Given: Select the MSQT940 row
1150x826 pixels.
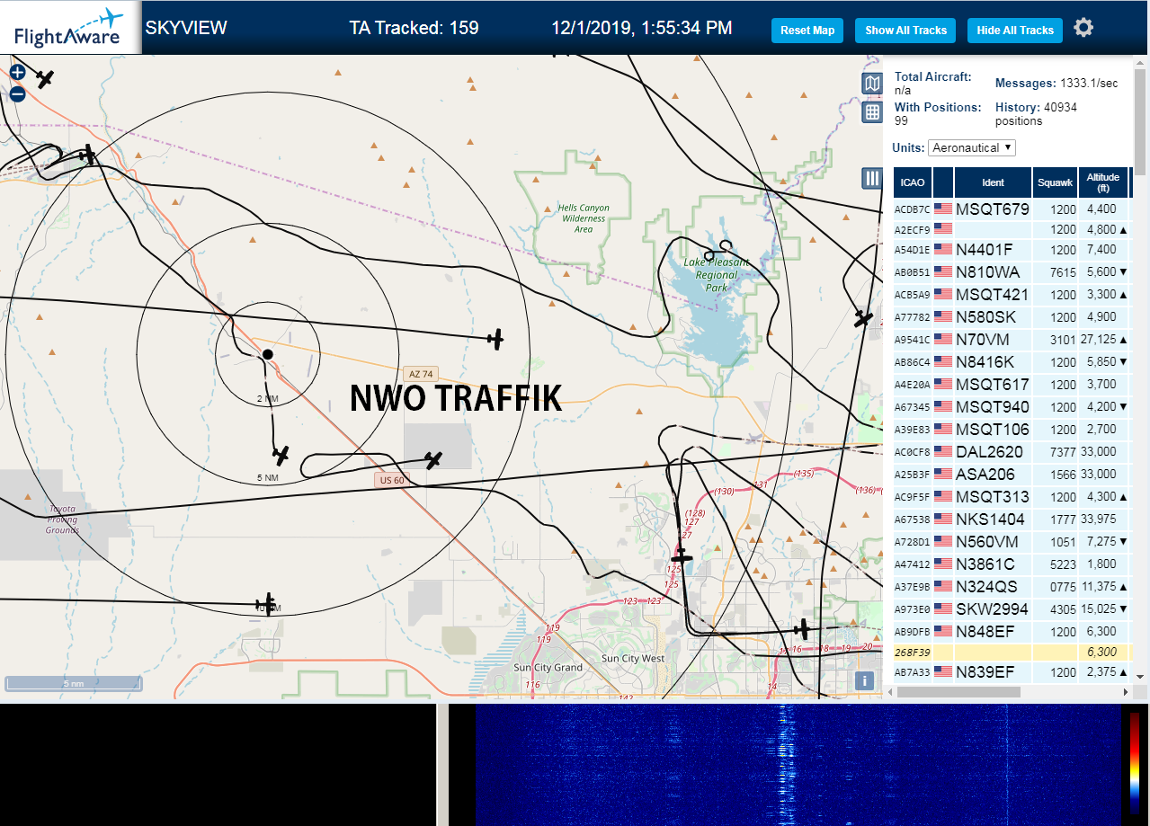Looking at the screenshot, I should click(x=1012, y=406).
